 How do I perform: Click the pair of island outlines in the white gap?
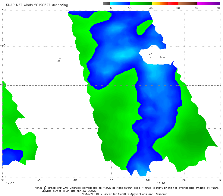pos(162,57)
